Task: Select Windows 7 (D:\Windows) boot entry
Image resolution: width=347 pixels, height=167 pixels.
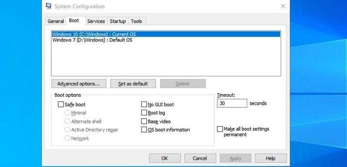Action: click(166, 40)
